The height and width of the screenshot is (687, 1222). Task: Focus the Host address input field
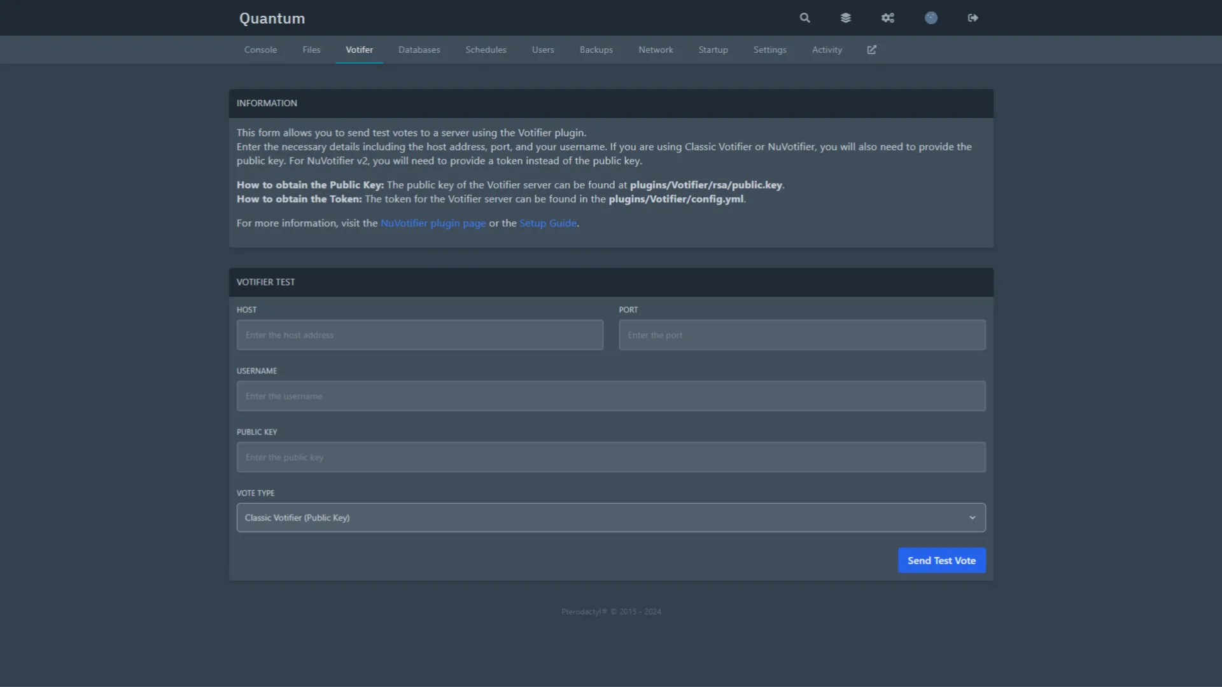(x=420, y=335)
